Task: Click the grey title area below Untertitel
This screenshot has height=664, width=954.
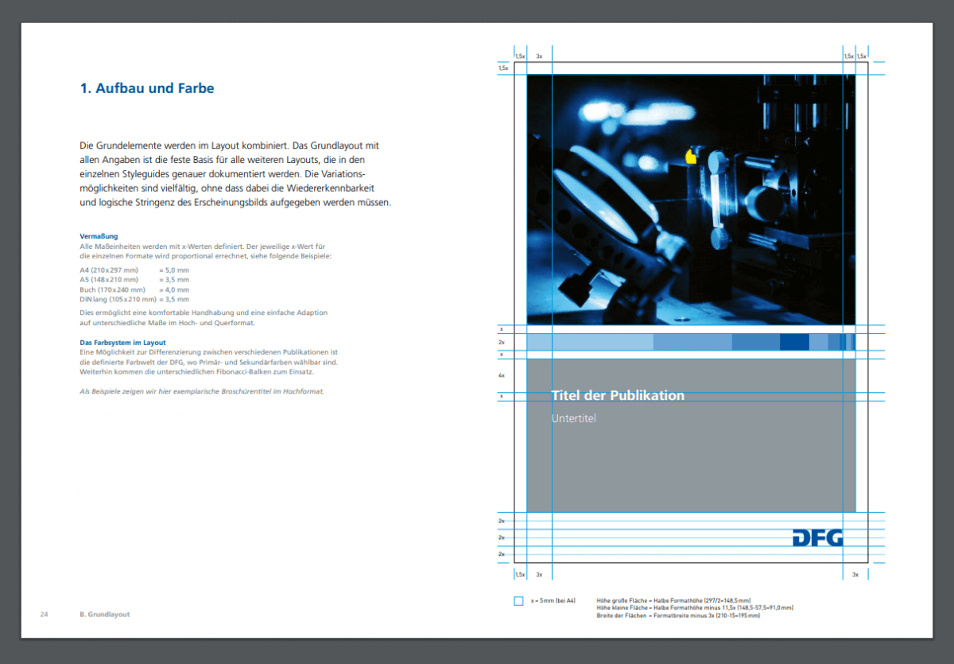Action: (x=691, y=469)
